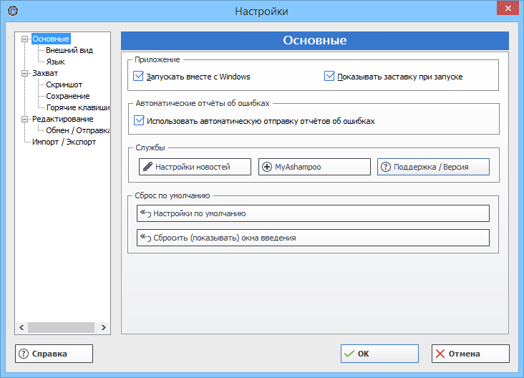Collapse the Основные tree node
Screen dimensions: 524x378
click(26, 39)
